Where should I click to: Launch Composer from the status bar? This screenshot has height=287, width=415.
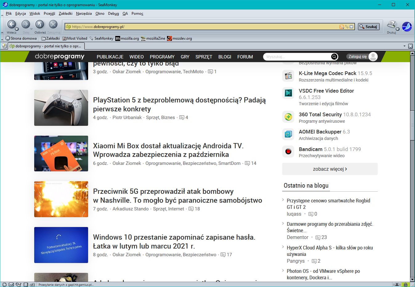coord(18,285)
